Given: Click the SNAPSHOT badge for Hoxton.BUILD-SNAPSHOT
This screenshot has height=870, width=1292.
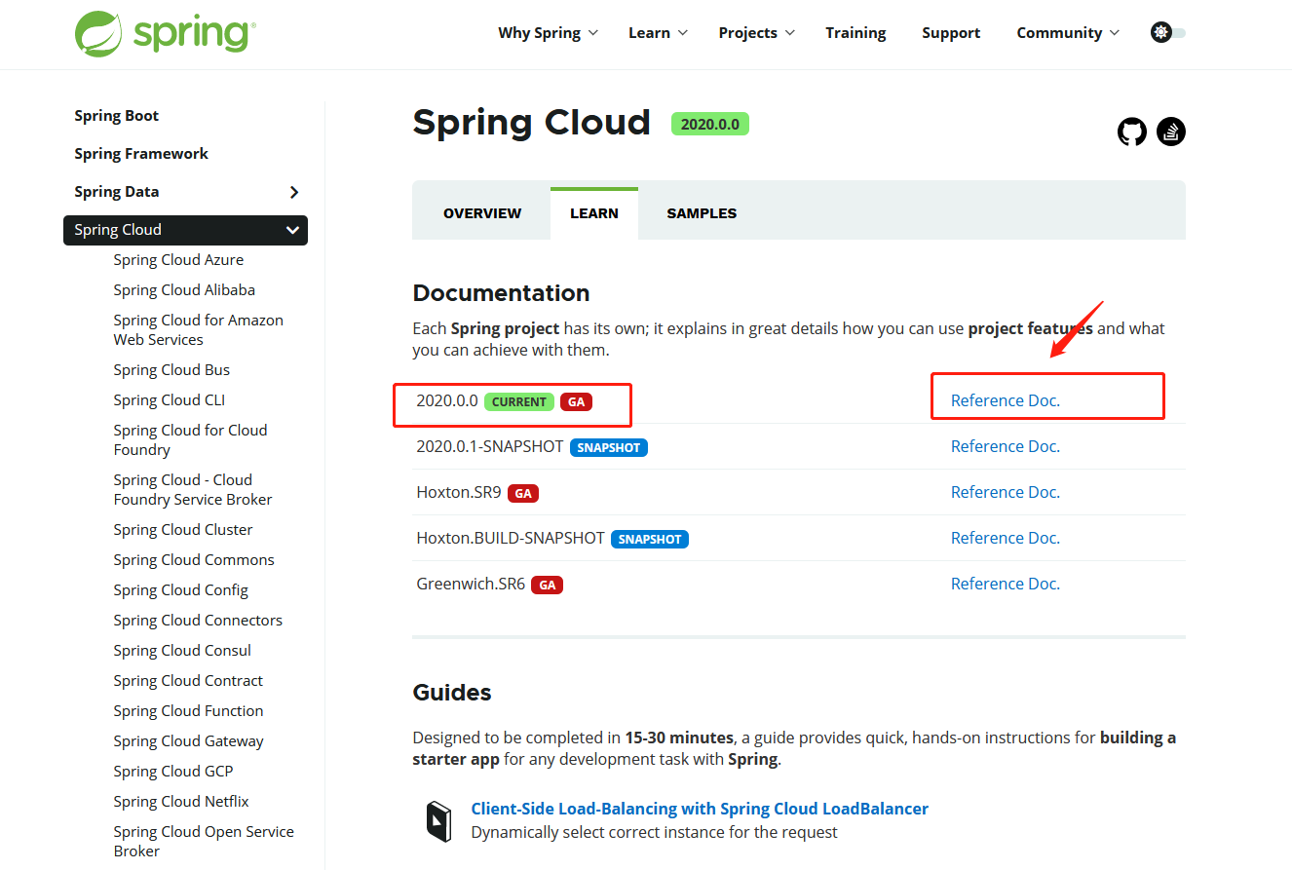Looking at the screenshot, I should coord(649,538).
